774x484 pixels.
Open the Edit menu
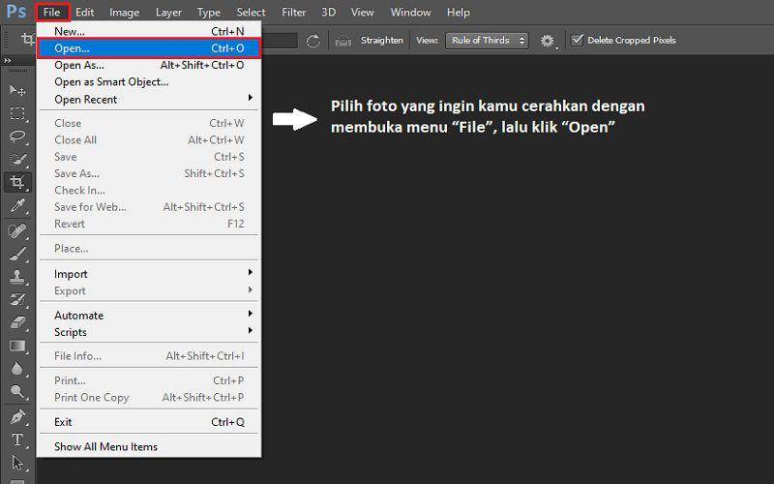[85, 12]
